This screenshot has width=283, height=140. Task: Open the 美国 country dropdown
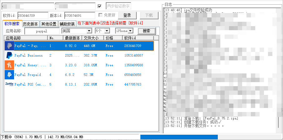click(89, 31)
